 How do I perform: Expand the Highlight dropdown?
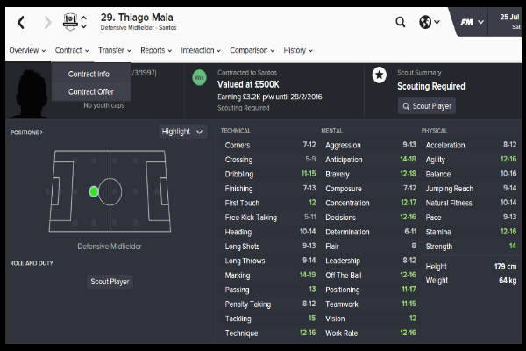pos(182,132)
